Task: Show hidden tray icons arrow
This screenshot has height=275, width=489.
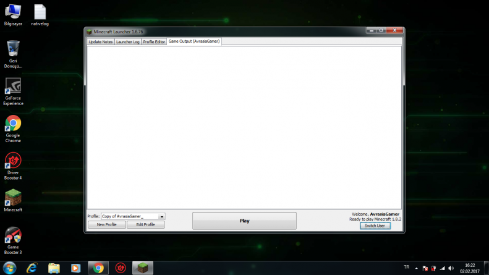Action: (416, 268)
